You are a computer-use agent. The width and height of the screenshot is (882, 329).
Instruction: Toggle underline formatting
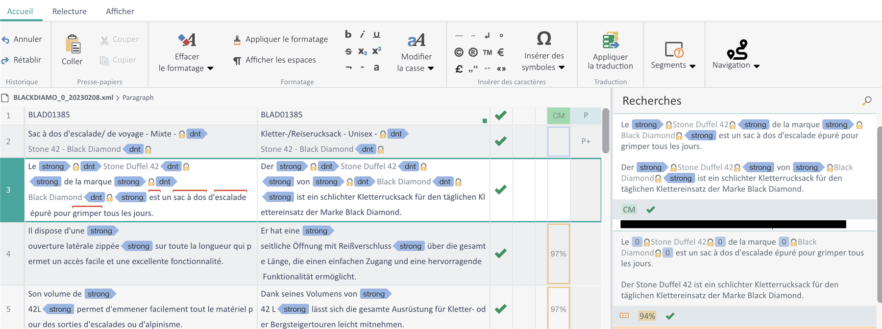(x=376, y=34)
